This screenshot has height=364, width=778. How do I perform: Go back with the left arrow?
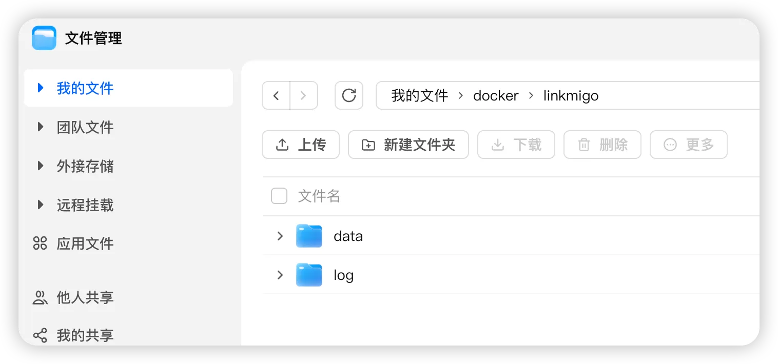[276, 95]
